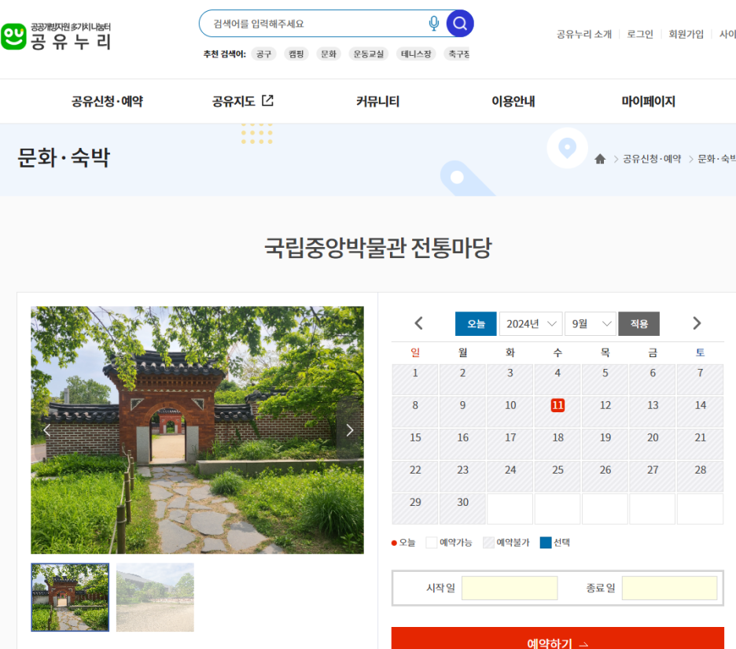The height and width of the screenshot is (649, 736).
Task: Show previous photo in gallery
Action: point(47,430)
